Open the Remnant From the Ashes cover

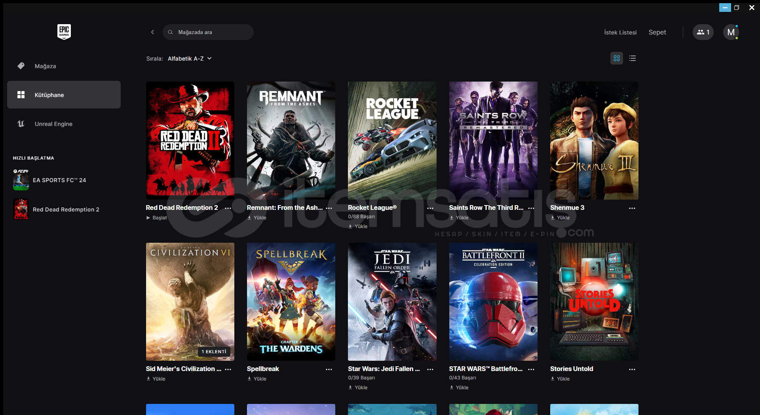pyautogui.click(x=291, y=141)
